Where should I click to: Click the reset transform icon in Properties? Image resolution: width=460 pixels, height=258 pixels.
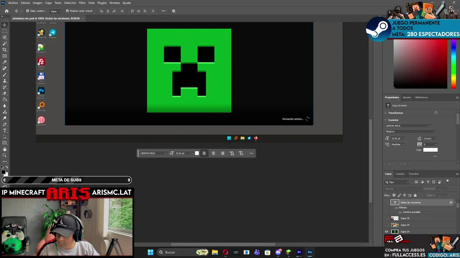(436, 113)
